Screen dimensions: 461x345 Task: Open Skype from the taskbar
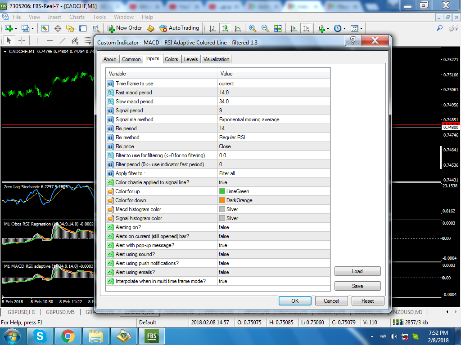click(40, 336)
